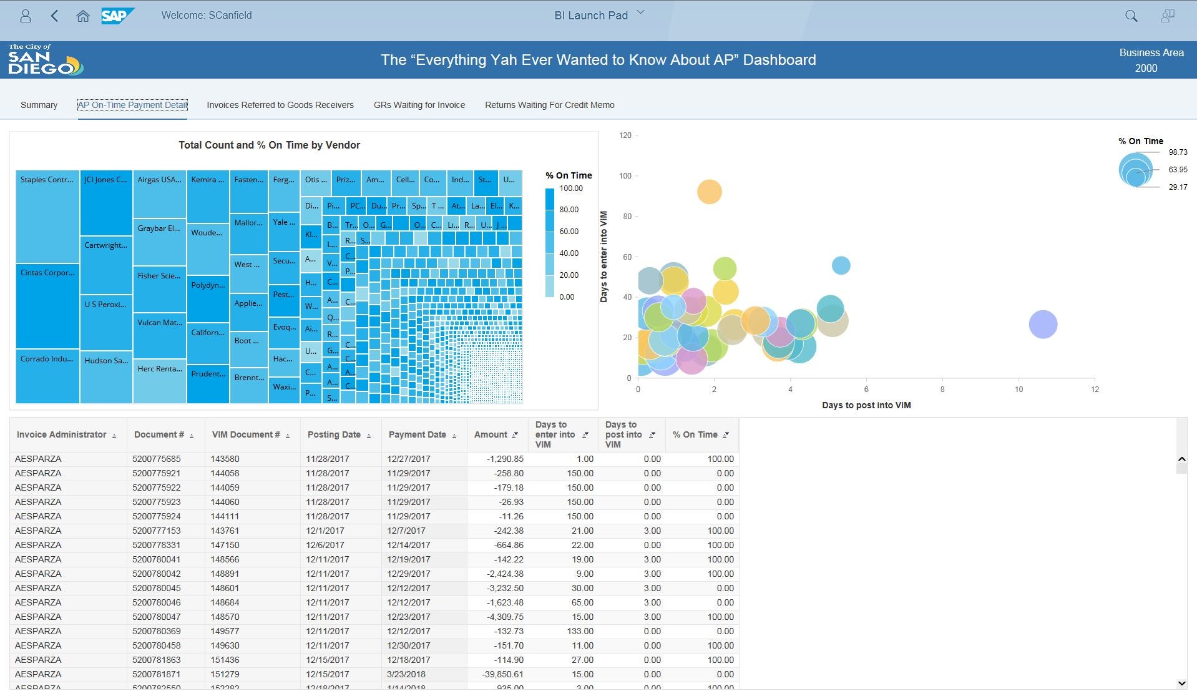Click the orange bubble near 90 days
This screenshot has width=1197, height=691.
tap(709, 192)
